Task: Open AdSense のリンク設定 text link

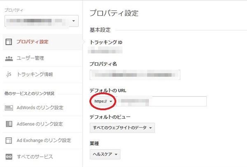Action: pyautogui.click(x=40, y=124)
